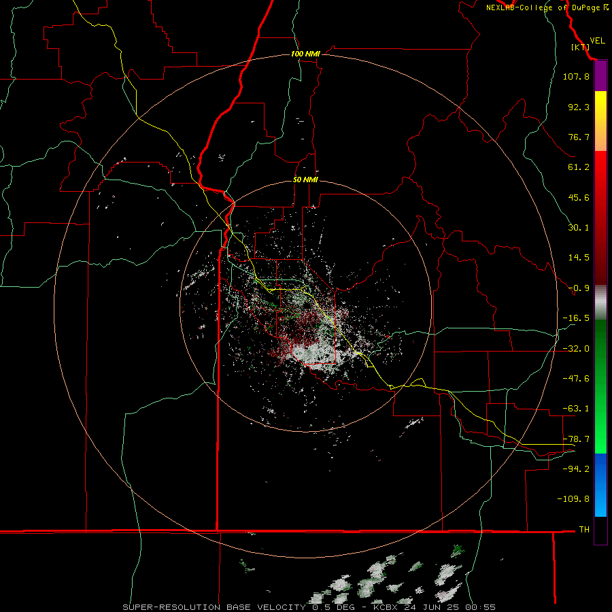The height and width of the screenshot is (612, 612).
Task: Click the -32.0 legend value
Action: (576, 349)
